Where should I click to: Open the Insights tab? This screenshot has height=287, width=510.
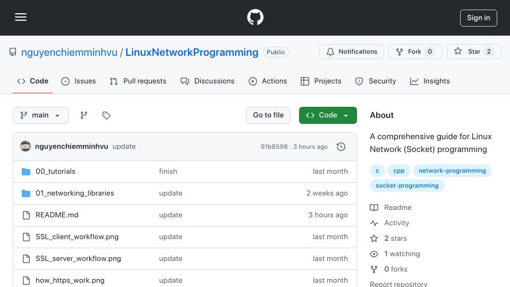pos(430,81)
